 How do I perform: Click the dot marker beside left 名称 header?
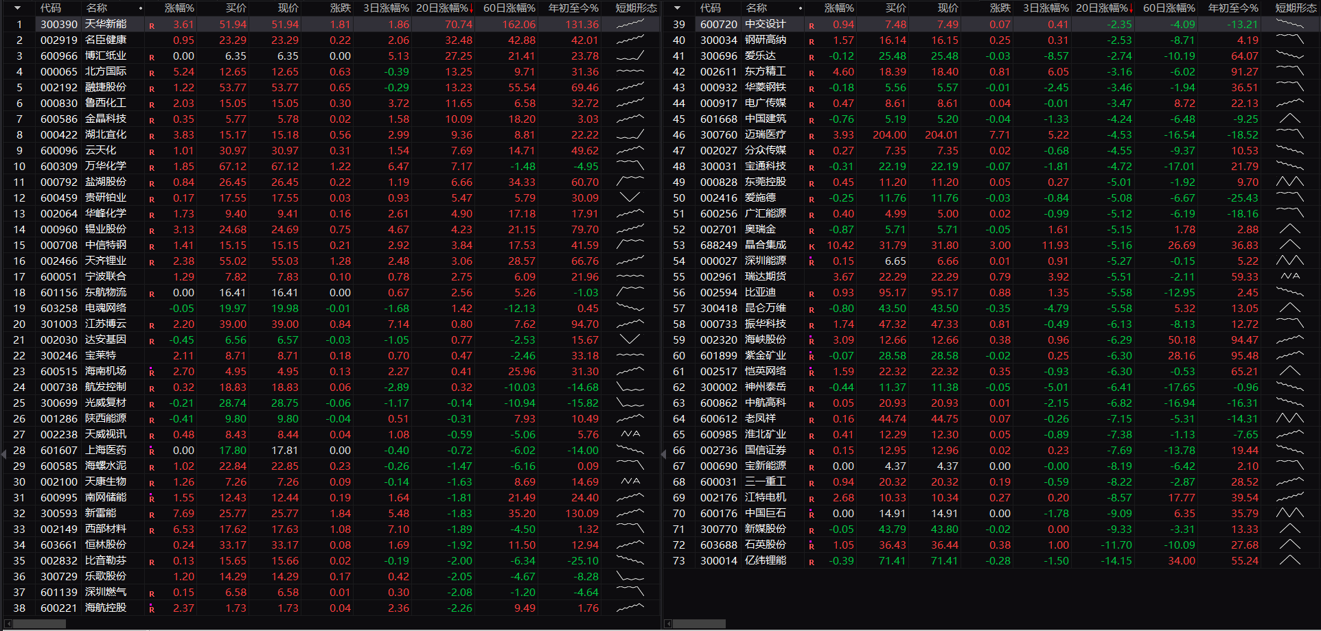click(x=141, y=8)
